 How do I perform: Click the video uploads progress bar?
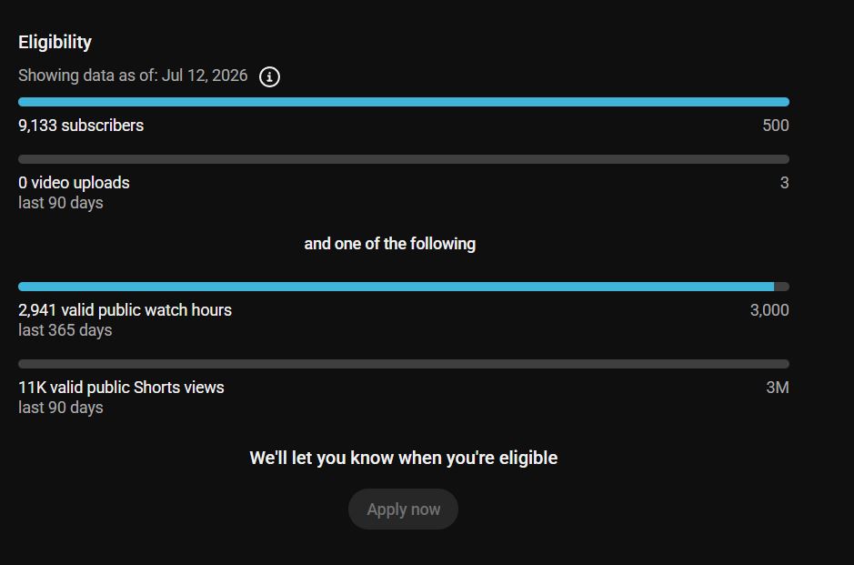pos(404,159)
